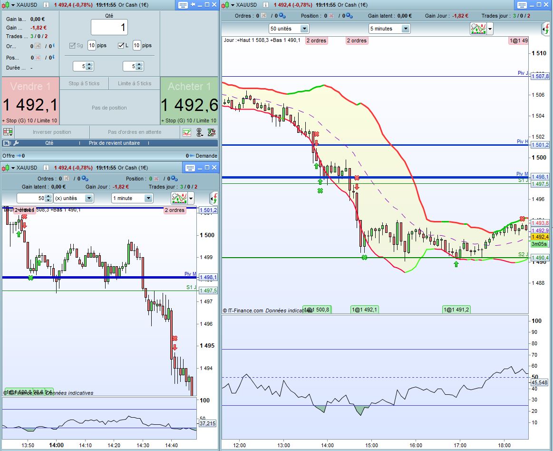
Task: Focus the Qté quantity input field
Action: tap(109, 27)
